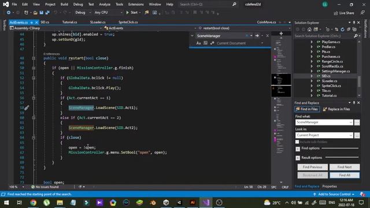Click the Find Next button in Find and Replace
370x208 pixels.
(x=345, y=167)
